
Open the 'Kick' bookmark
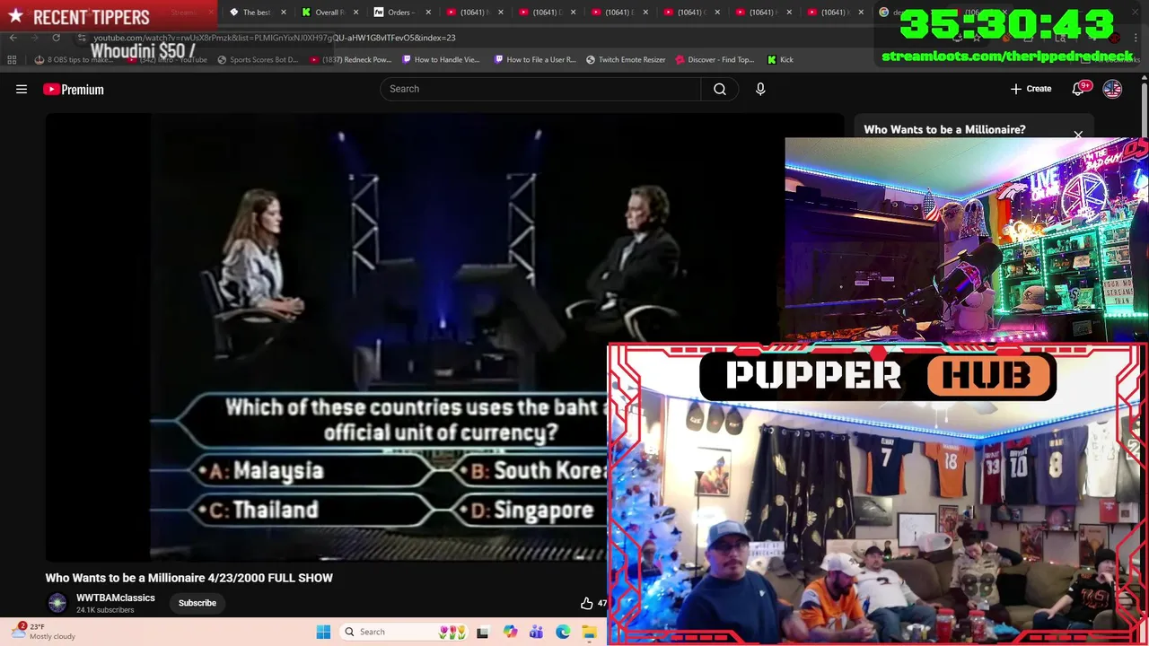pyautogui.click(x=780, y=60)
